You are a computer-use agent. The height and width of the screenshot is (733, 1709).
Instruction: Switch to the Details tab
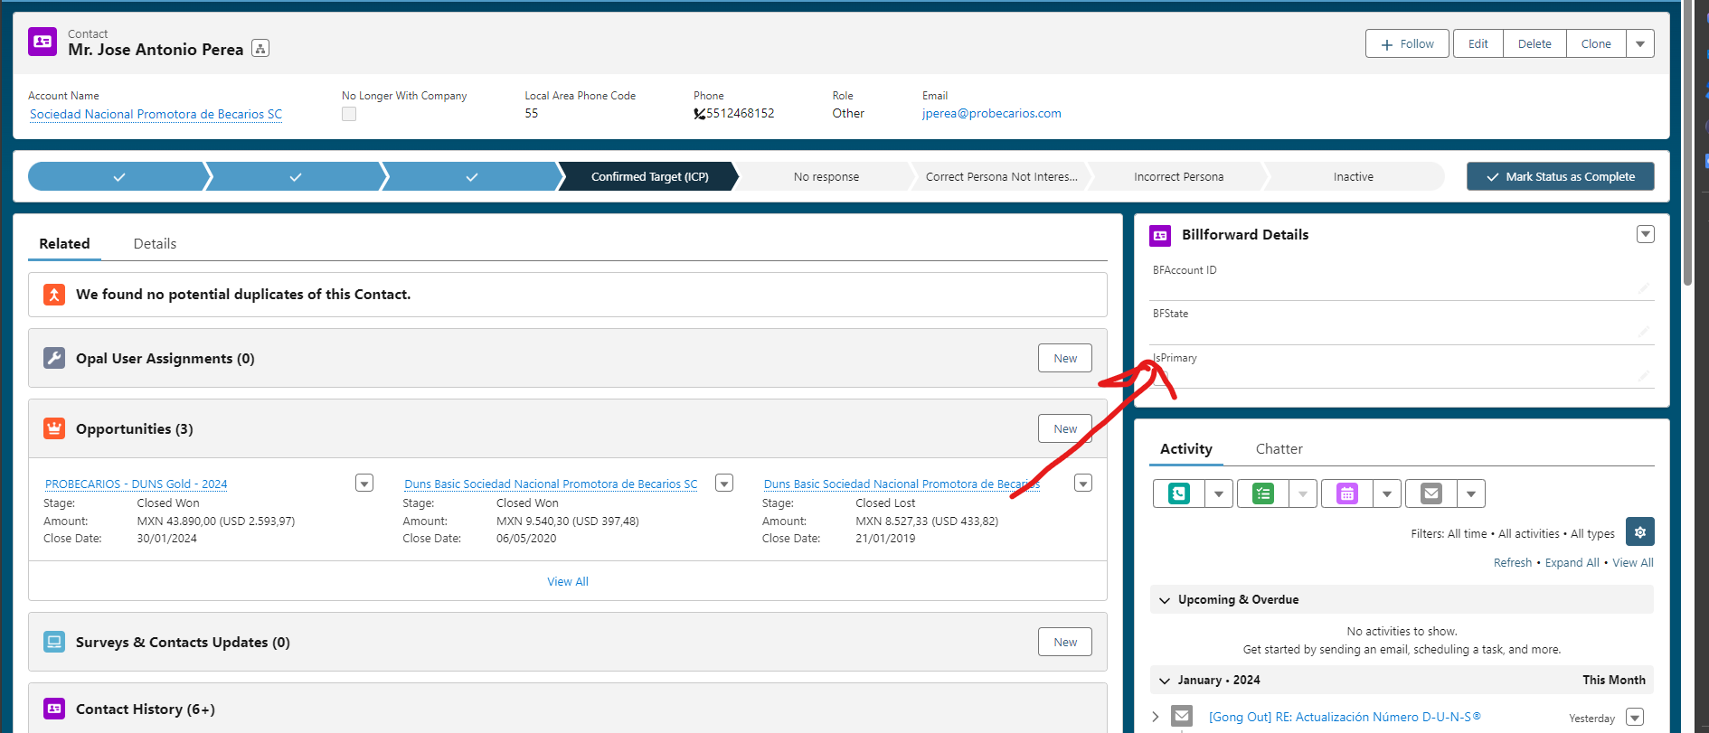pos(155,244)
